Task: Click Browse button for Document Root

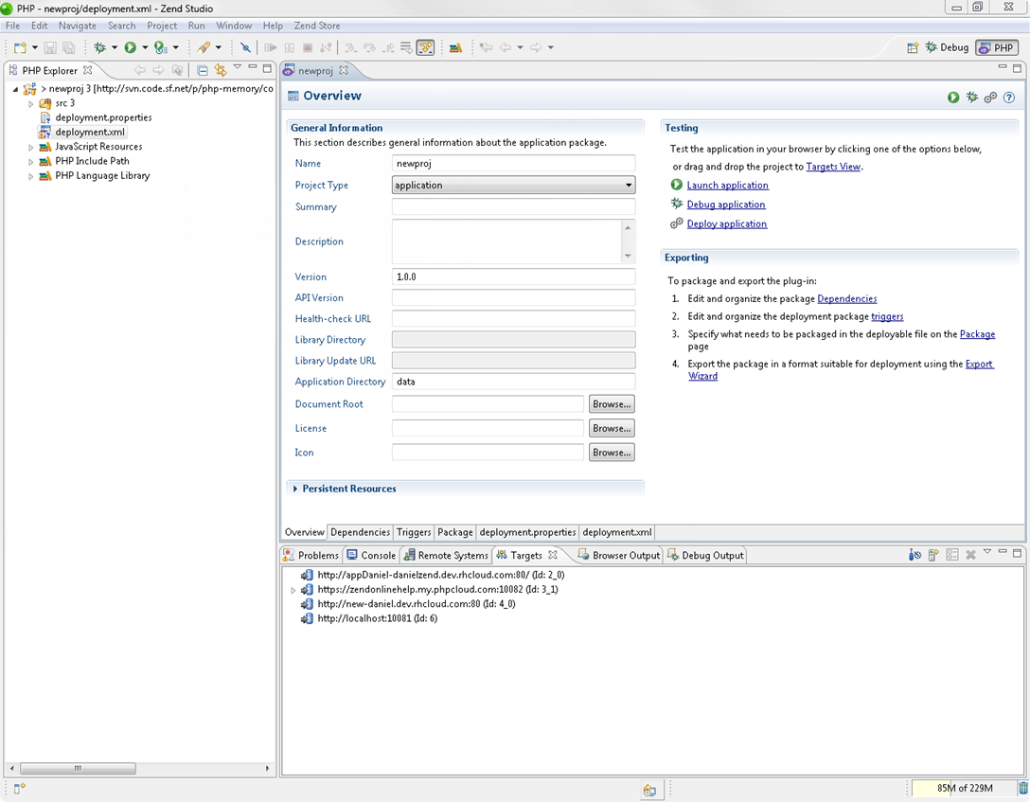Action: 612,404
